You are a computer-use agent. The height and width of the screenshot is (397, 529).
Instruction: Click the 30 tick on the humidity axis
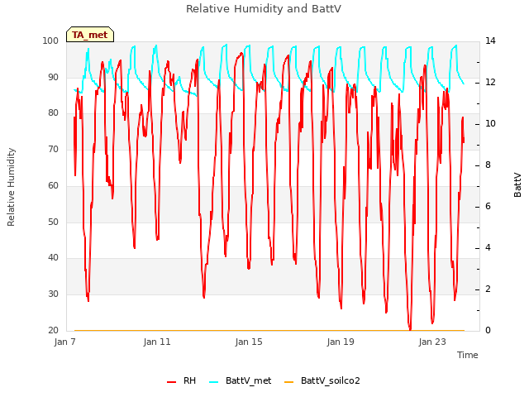pyautogui.click(x=53, y=294)
